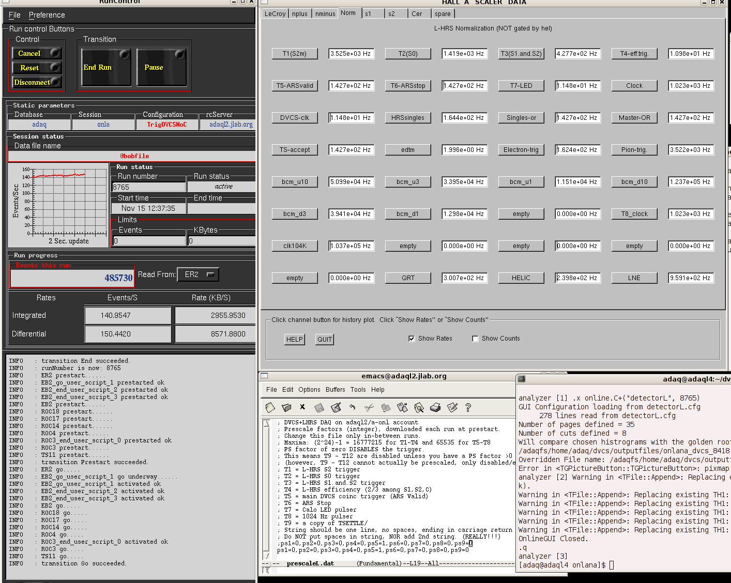Image resolution: width=731 pixels, height=583 pixels.
Task: Click the Electron-trig channel button
Action: point(521,150)
